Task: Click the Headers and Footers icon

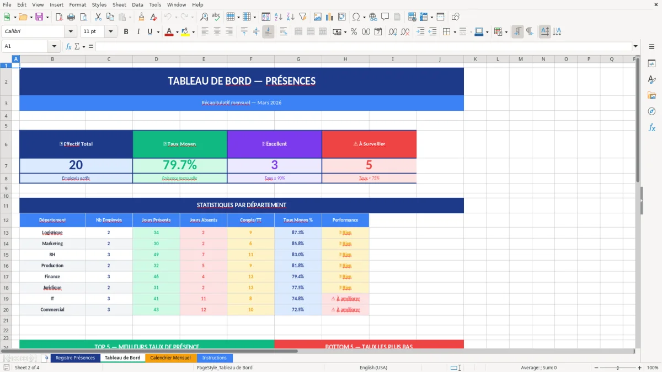Action: [397, 17]
